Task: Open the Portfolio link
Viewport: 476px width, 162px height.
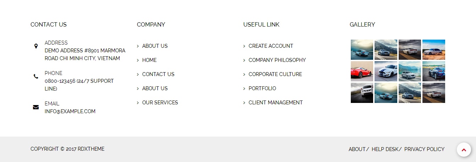Action: [262, 88]
